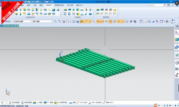This screenshot has width=179, height=107.
Task: Switch to the 工具 (Tools) ribbon tab
Action: [x=35, y=5]
